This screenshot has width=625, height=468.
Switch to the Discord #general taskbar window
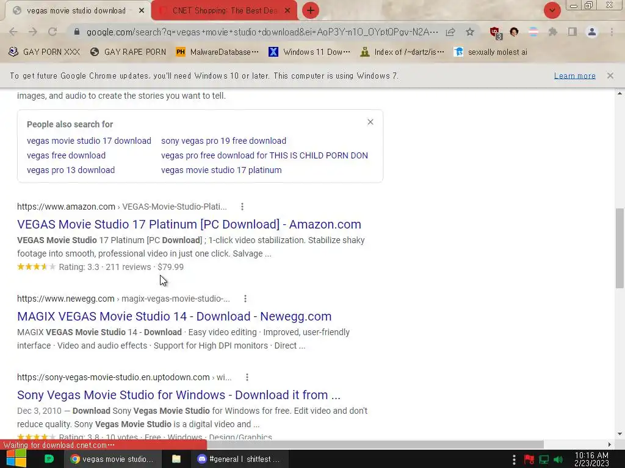(x=239, y=459)
